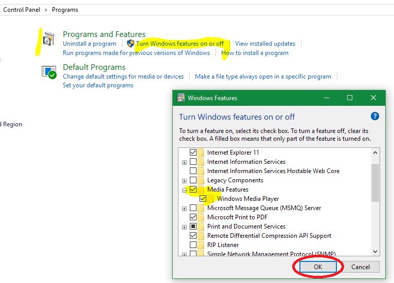
Task: Open the help question mark icon
Action: tap(374, 116)
